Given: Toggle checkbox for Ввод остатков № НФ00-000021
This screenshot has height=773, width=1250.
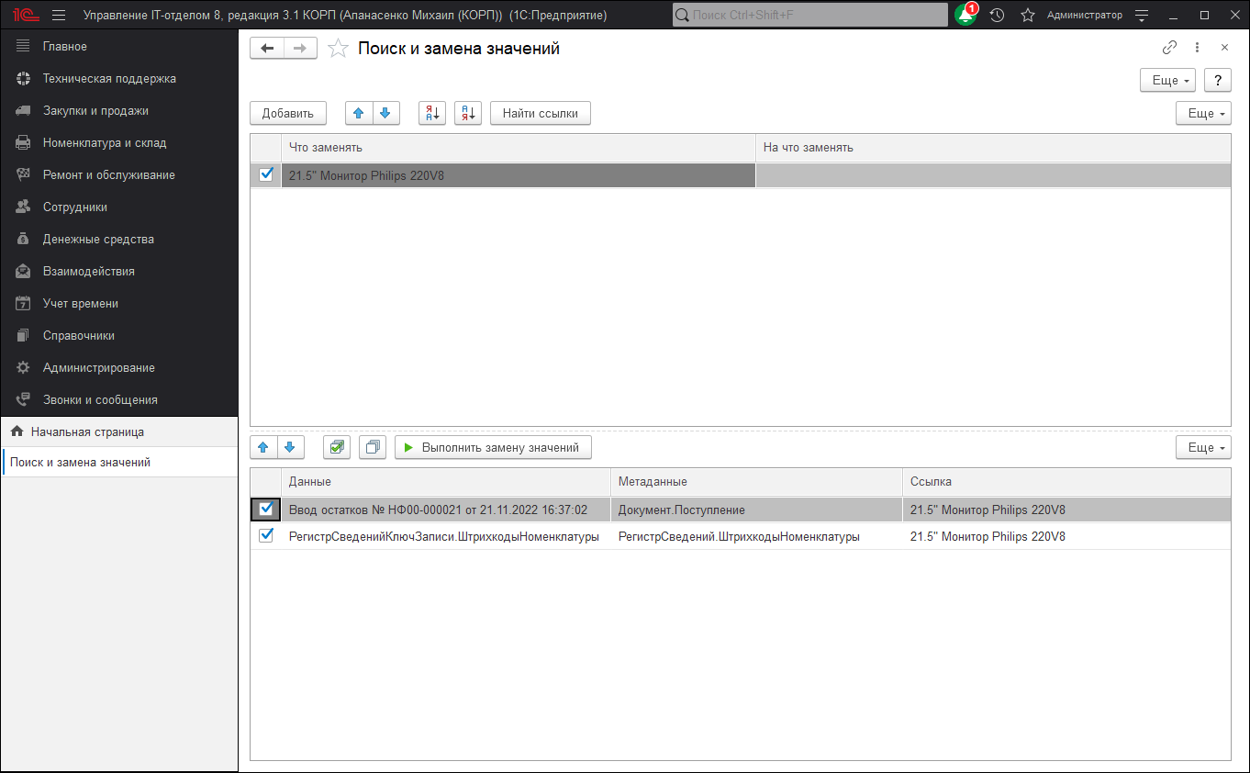Looking at the screenshot, I should [x=266, y=509].
